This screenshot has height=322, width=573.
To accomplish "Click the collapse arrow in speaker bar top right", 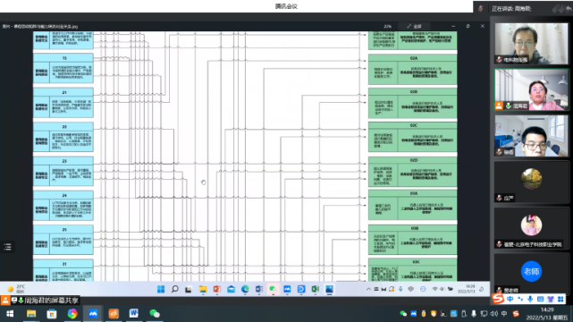I will coord(569,9).
